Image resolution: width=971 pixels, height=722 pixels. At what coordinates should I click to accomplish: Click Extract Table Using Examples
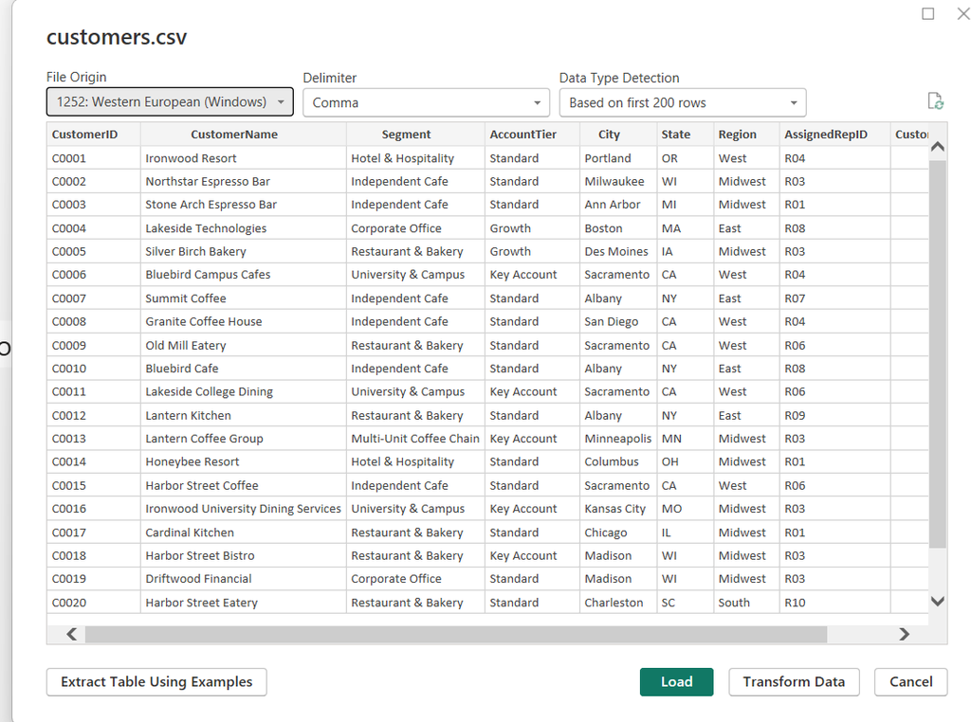(x=156, y=682)
